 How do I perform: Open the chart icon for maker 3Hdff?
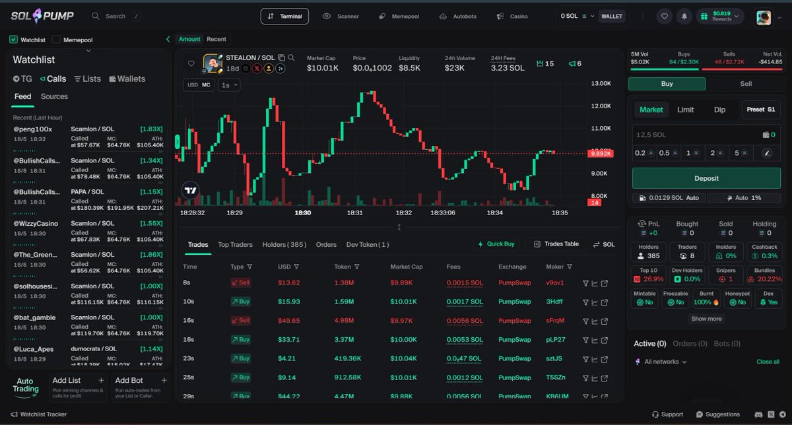click(595, 302)
